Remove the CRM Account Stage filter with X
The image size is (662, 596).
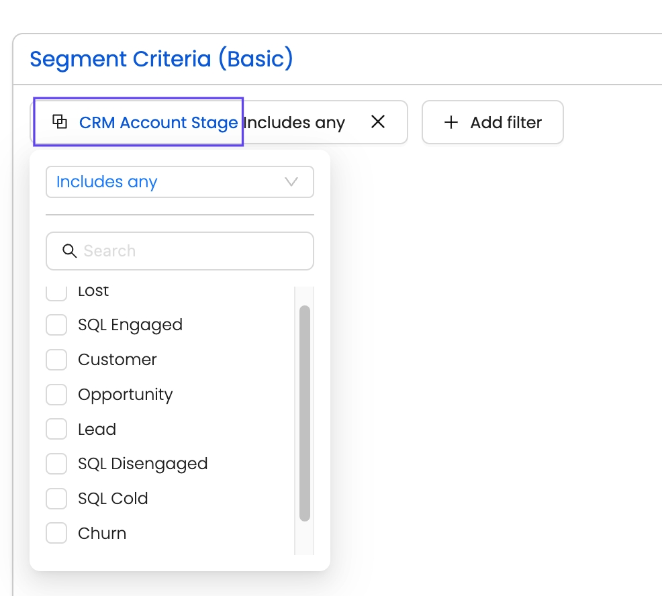[x=378, y=122]
